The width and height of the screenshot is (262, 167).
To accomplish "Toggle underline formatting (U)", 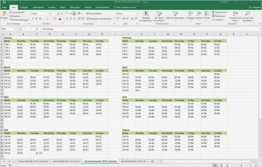I will [x=40, y=19].
